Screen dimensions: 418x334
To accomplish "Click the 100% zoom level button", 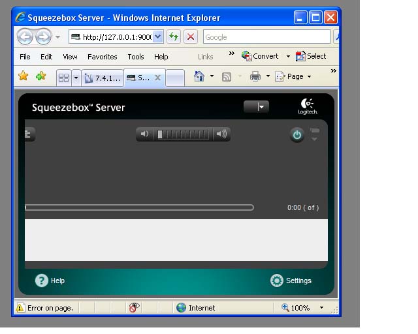I will tap(296, 308).
